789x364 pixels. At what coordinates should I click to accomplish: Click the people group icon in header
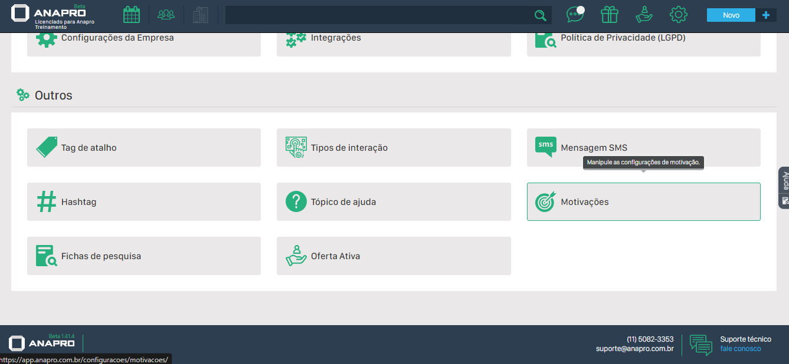click(x=166, y=15)
